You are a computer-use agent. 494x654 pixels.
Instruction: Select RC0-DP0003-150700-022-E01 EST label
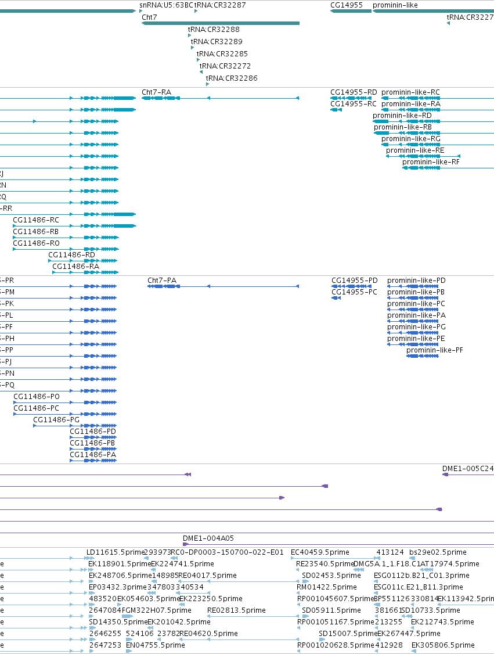pos(227,552)
